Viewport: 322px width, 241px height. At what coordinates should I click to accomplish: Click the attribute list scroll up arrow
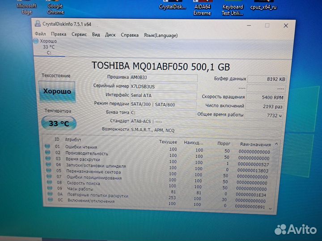(276, 144)
